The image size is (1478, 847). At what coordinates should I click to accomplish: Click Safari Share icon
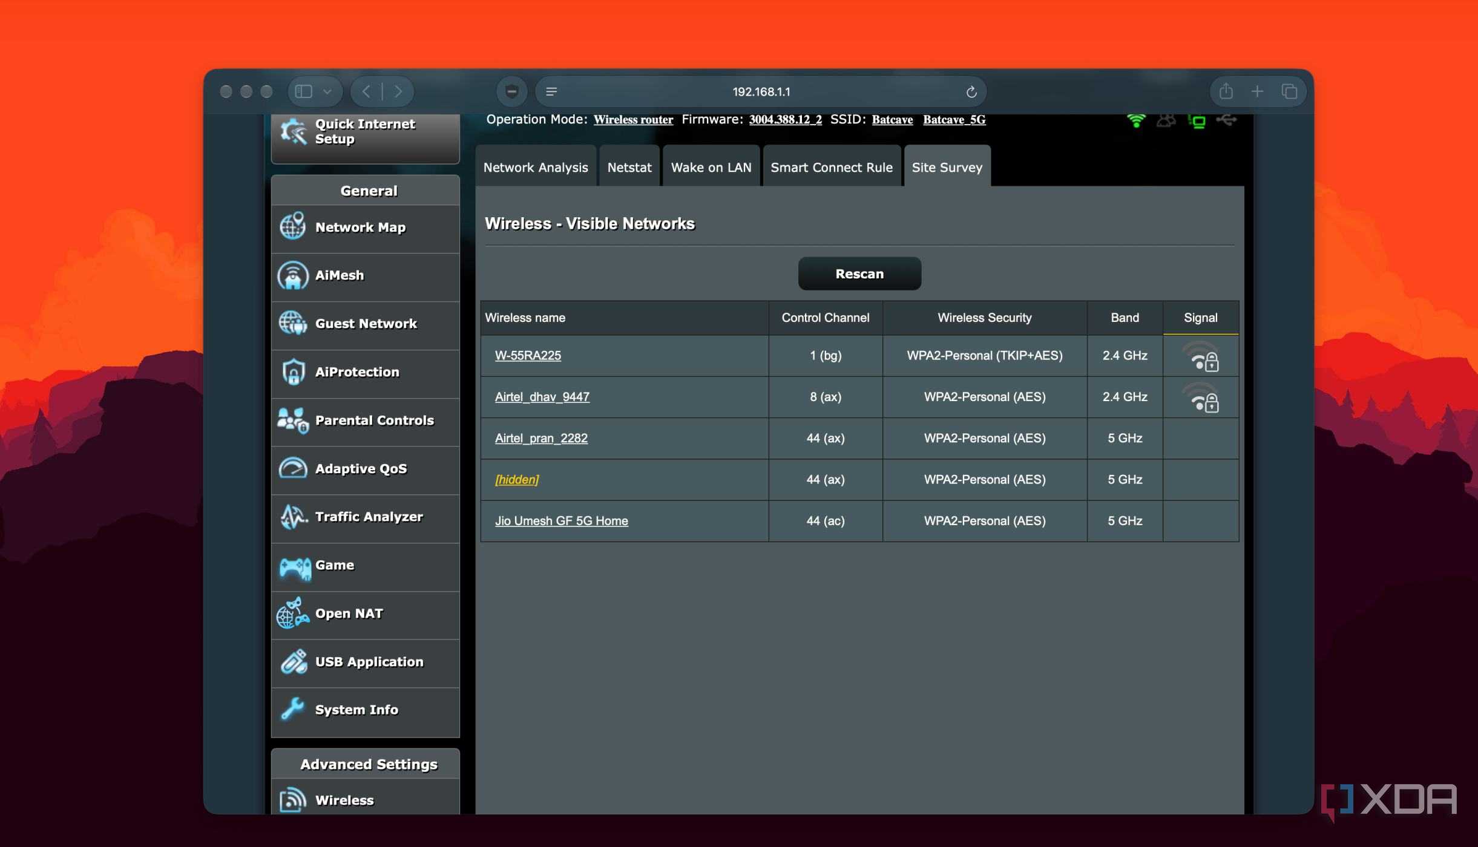[x=1226, y=91]
